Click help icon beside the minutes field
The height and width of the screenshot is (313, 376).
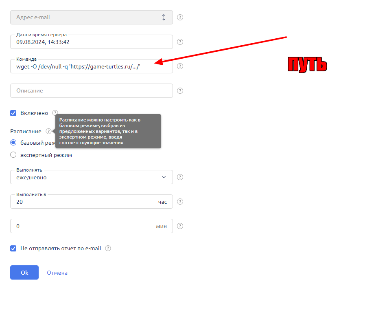click(180, 226)
